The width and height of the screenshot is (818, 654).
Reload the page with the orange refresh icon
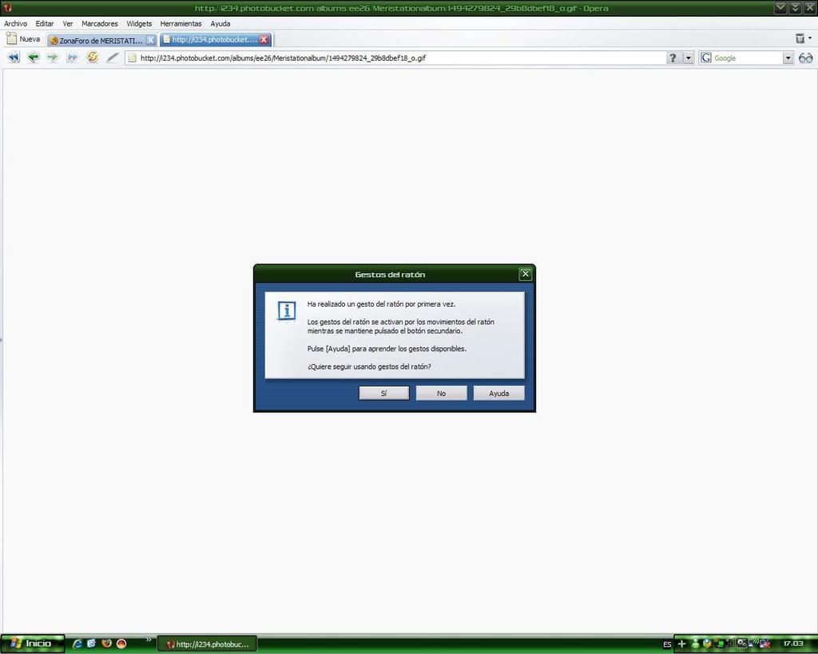click(x=92, y=57)
